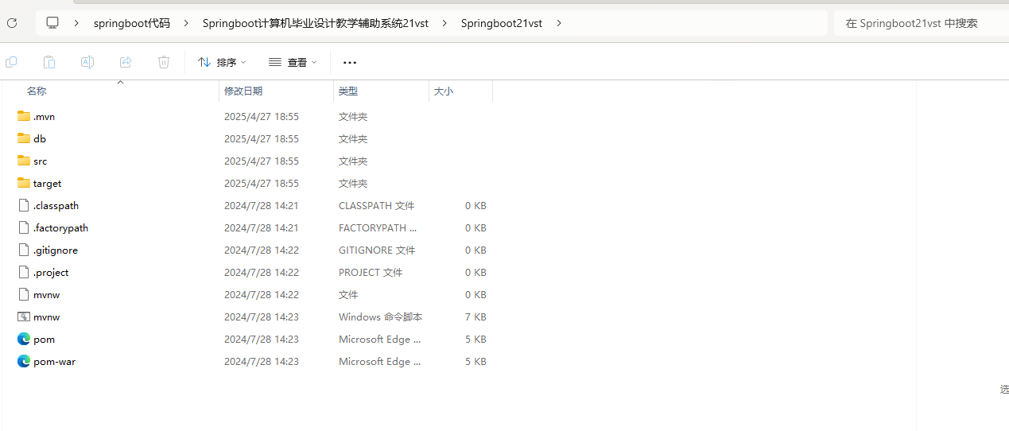This screenshot has height=431, width=1009.
Task: Sort by the 大小 column header
Action: tap(444, 91)
